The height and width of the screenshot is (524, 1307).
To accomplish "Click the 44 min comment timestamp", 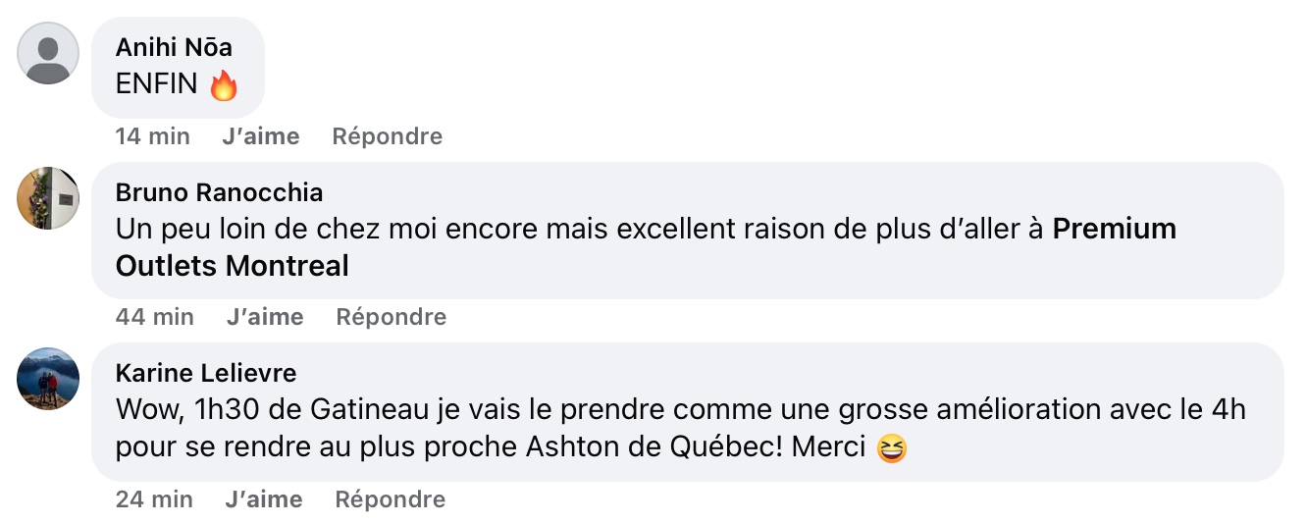I will [155, 317].
